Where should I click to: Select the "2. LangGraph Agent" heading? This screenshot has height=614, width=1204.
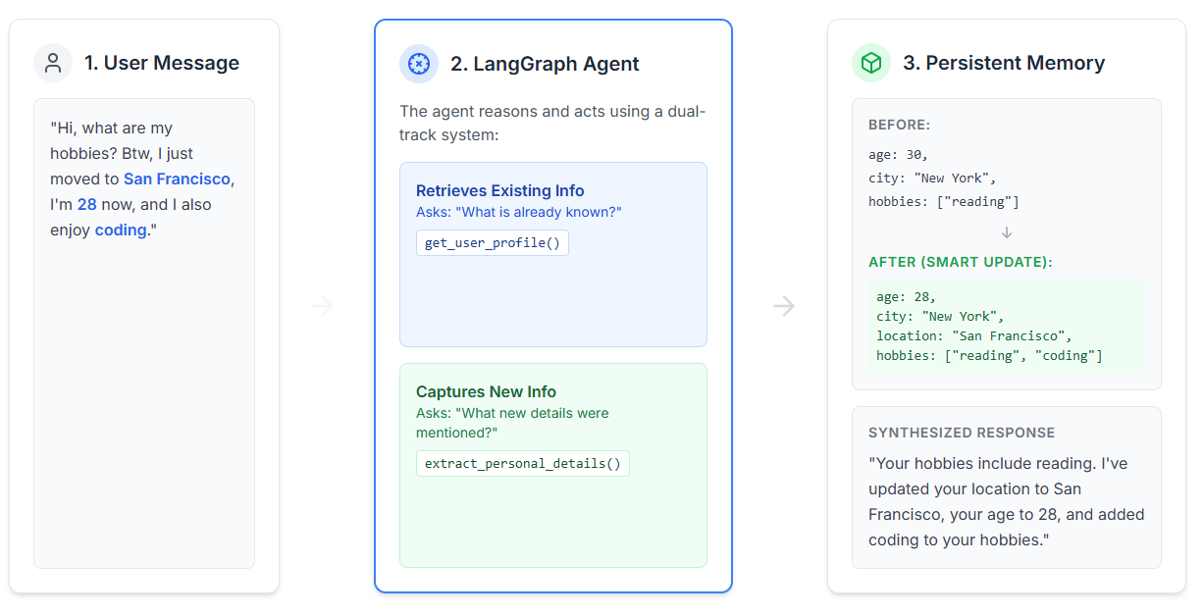coord(545,64)
